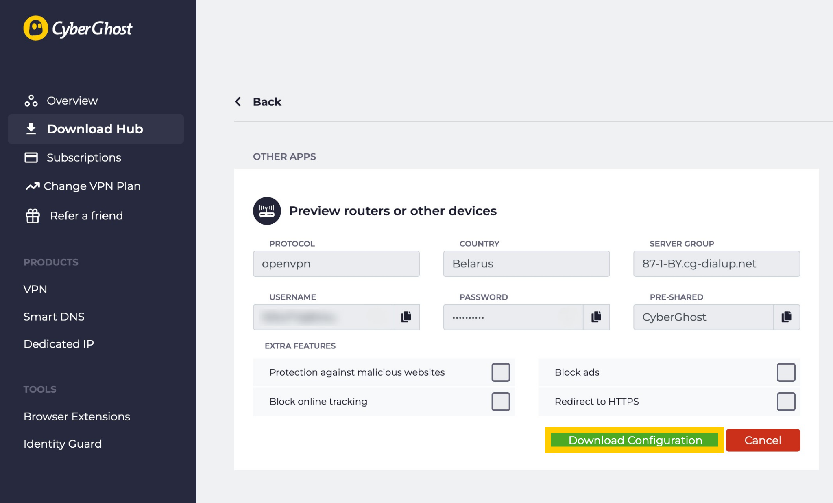Open Dedicated IP product page
The image size is (833, 503).
[59, 344]
